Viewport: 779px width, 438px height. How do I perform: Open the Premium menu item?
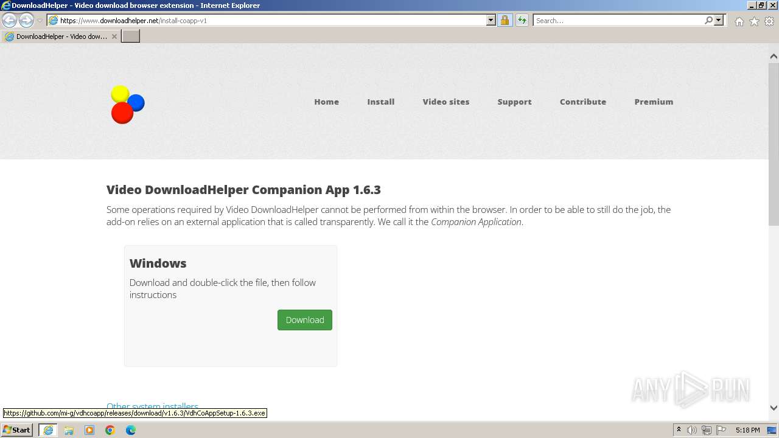[x=654, y=102]
